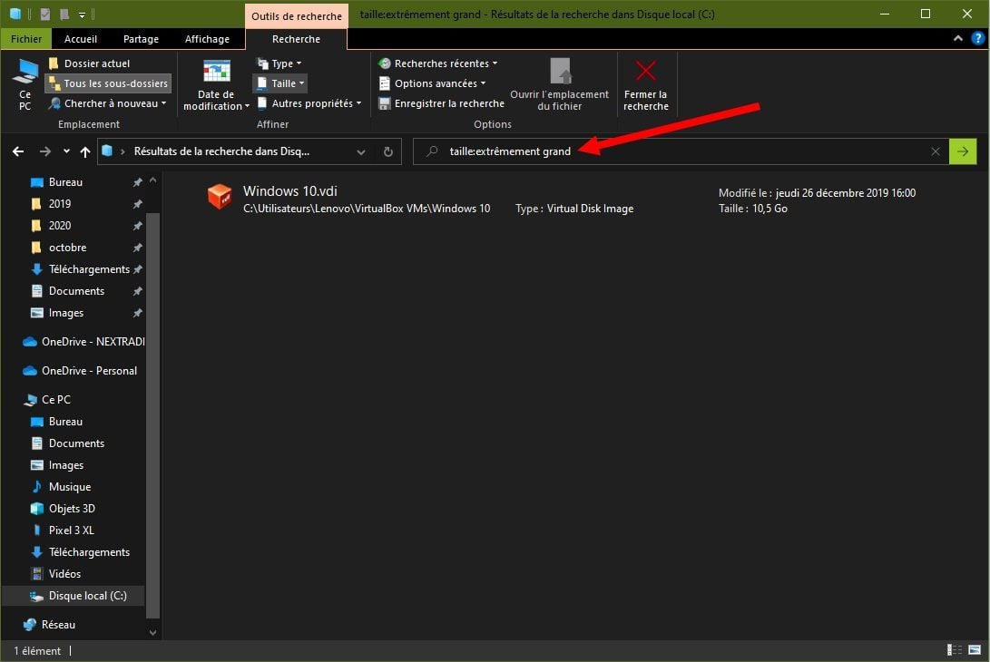Open Options avancées dropdown
The height and width of the screenshot is (662, 990).
coord(433,83)
